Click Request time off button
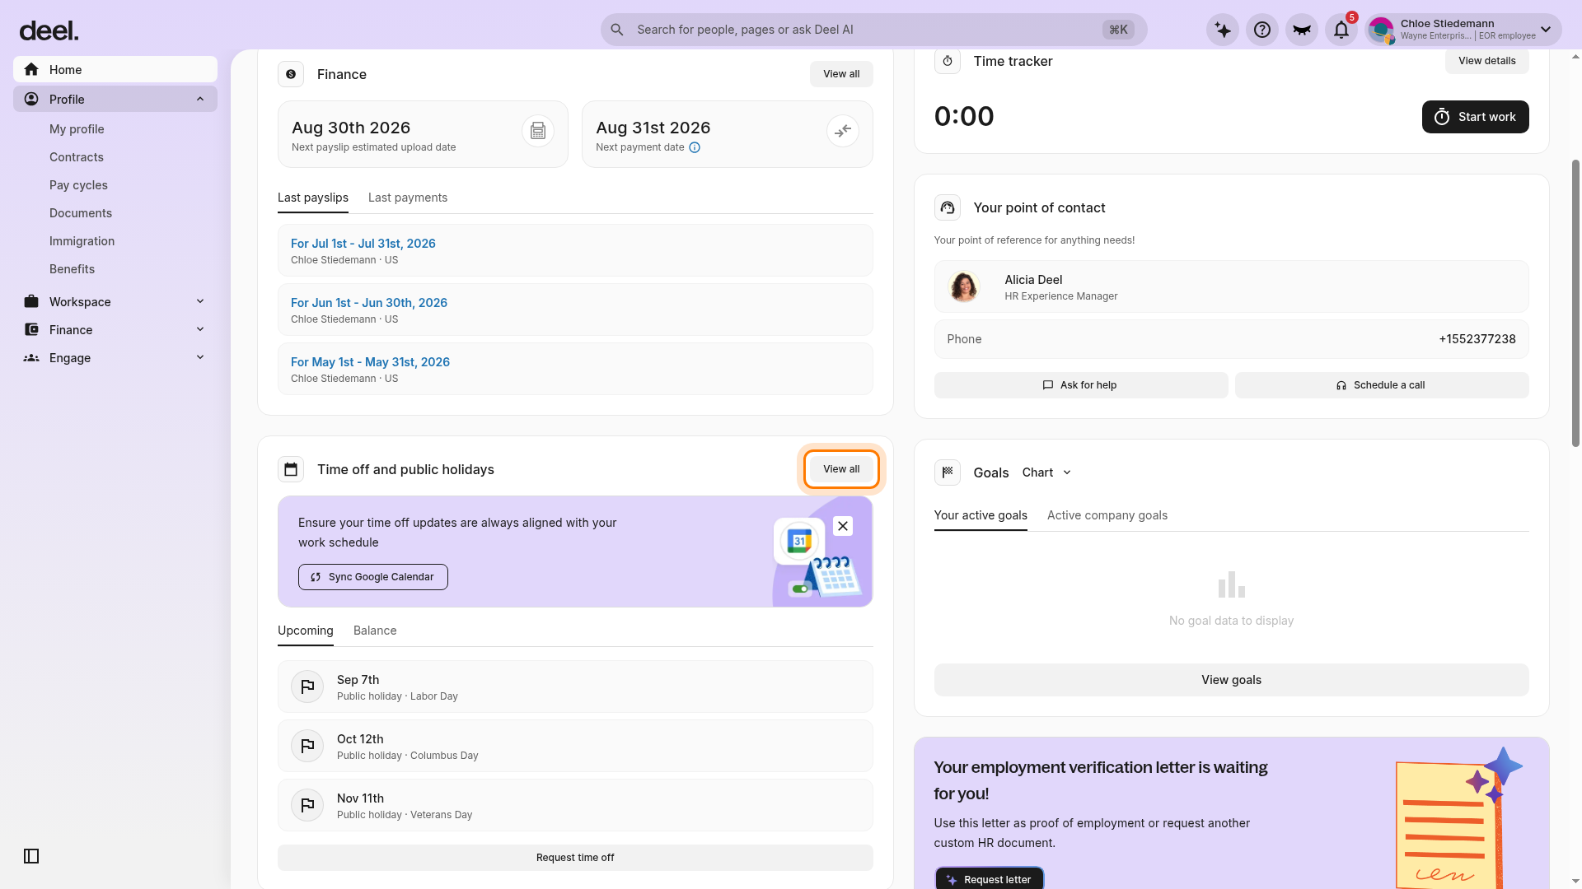 [575, 858]
